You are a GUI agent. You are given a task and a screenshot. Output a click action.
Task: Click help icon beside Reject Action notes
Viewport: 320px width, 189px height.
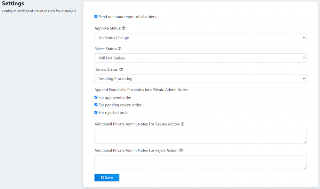(x=181, y=151)
